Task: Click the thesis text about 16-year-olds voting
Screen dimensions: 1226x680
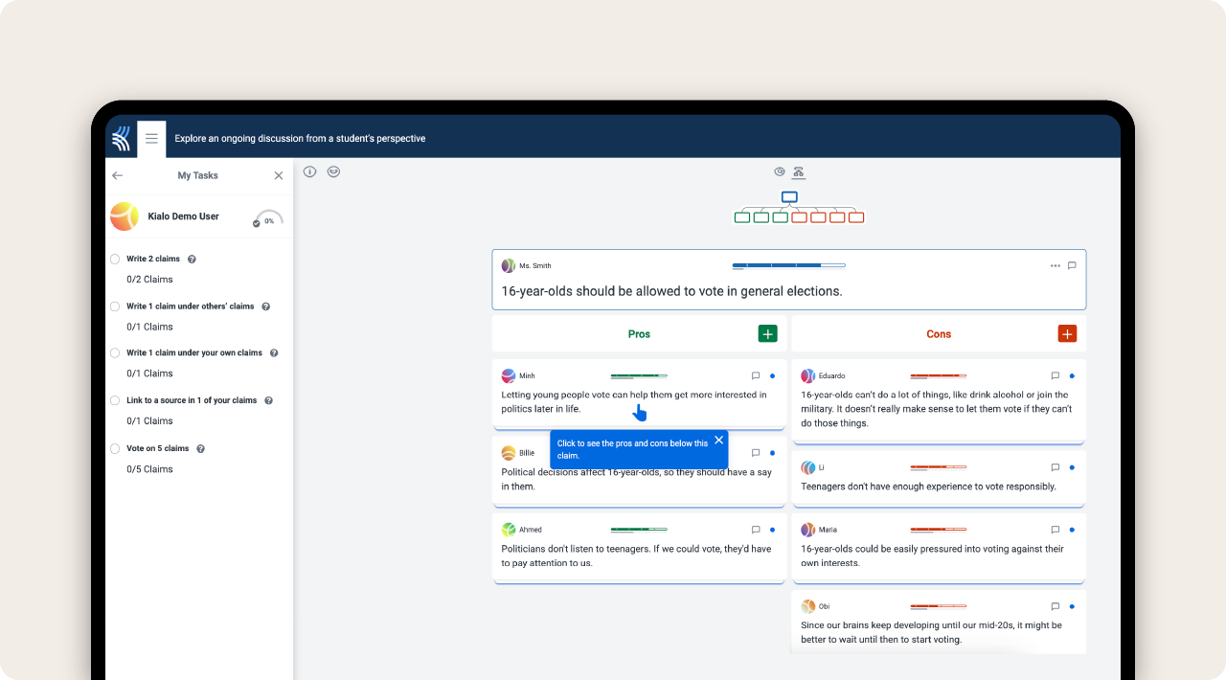Action: pyautogui.click(x=671, y=291)
